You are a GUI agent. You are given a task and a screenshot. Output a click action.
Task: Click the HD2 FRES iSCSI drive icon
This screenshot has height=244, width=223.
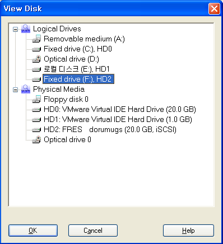(x=36, y=130)
